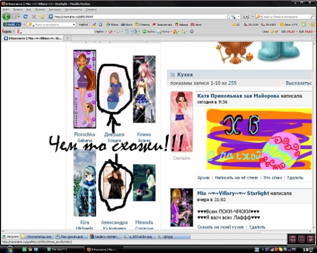This screenshot has height=253, width=317.
Task: Click the Найти button in mail.ru toolbar
Action: pyautogui.click(x=83, y=24)
